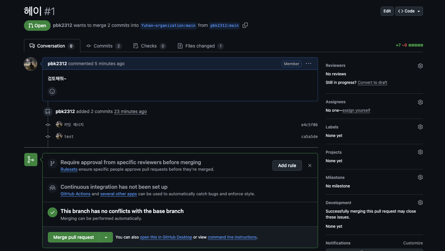The image size is (445, 251).
Task: Open the several other apps link
Action: coord(118,194)
